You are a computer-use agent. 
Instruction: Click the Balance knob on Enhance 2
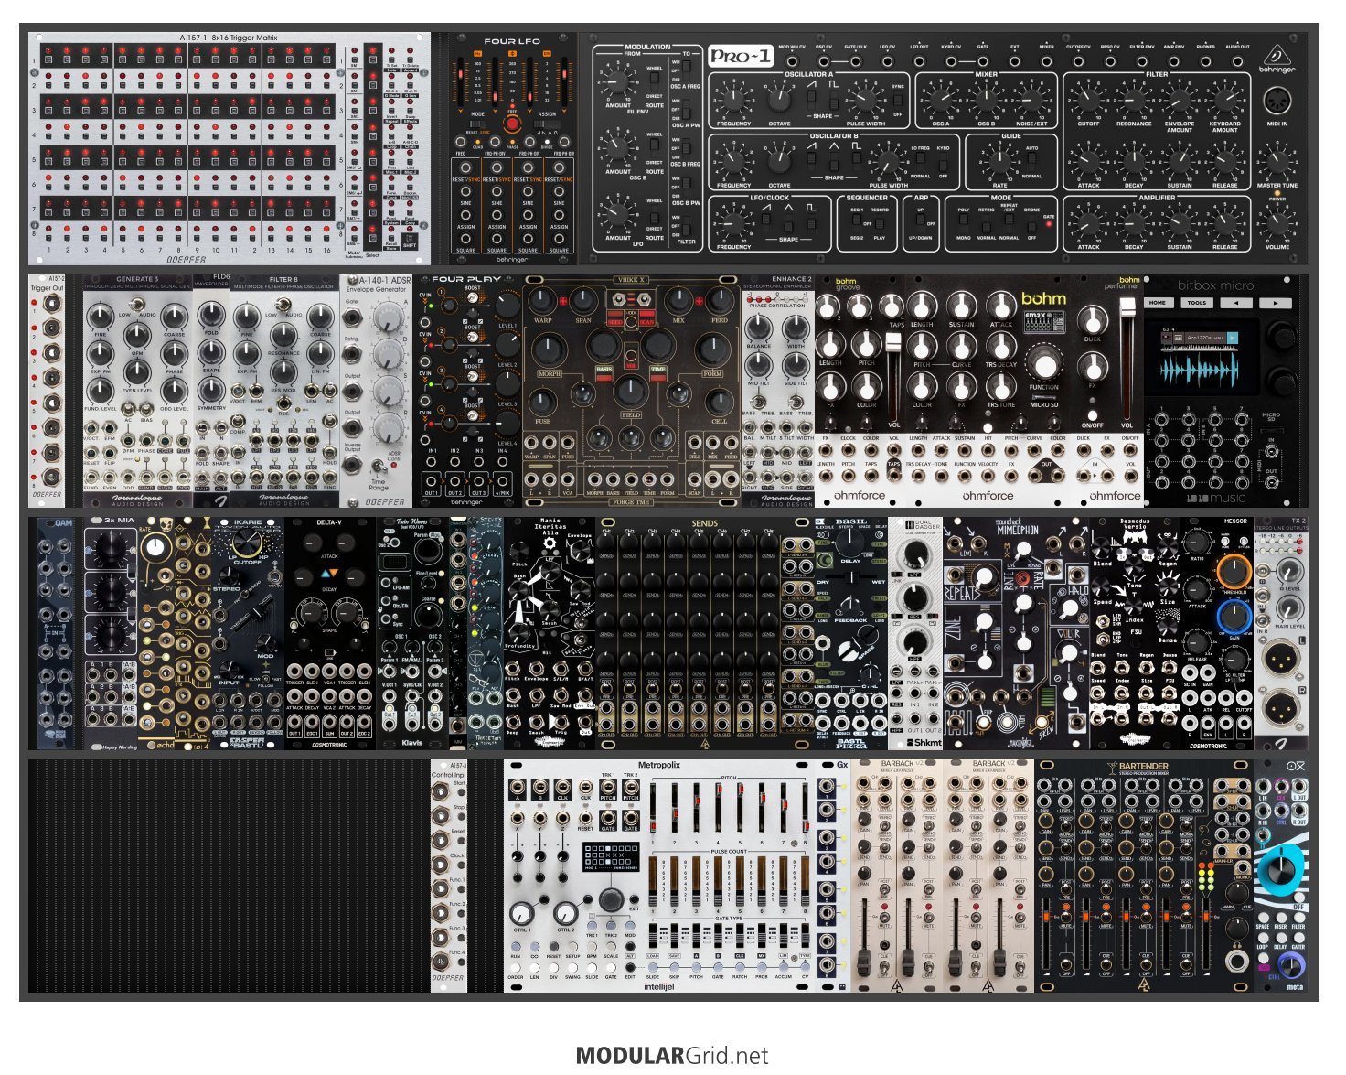tap(758, 327)
